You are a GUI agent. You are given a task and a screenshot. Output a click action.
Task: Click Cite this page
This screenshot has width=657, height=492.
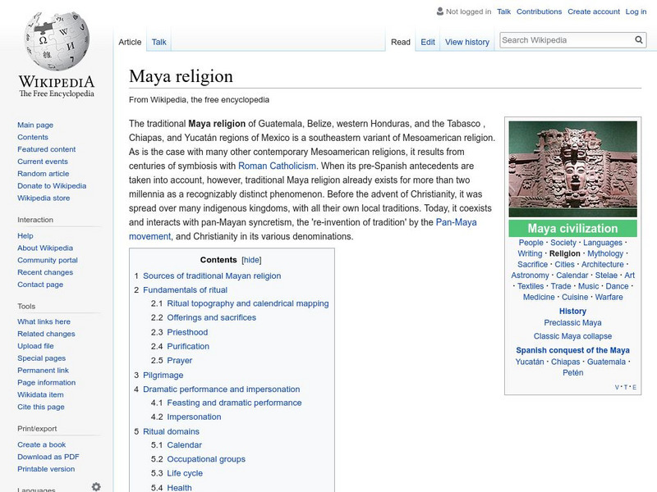point(40,406)
